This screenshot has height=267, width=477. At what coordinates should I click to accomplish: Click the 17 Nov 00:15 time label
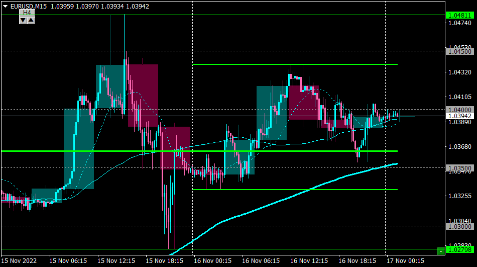click(x=405, y=261)
